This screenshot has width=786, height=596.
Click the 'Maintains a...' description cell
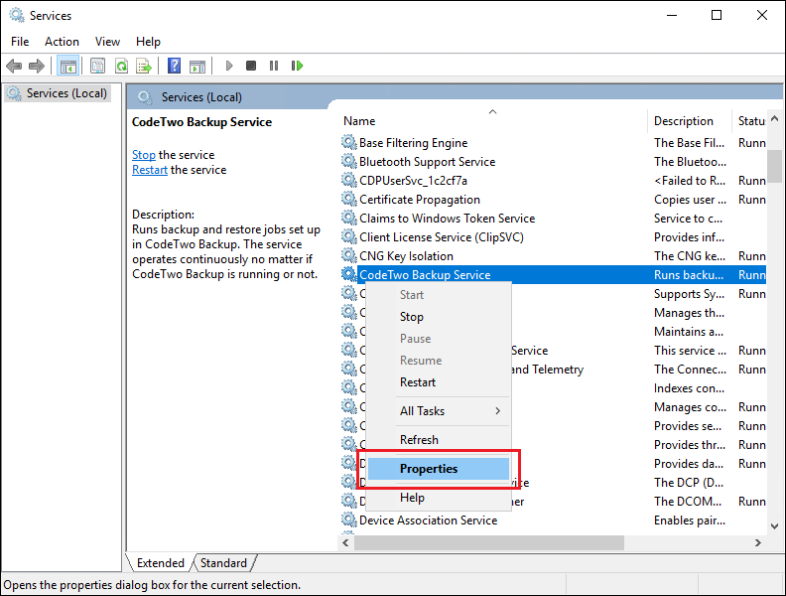(x=689, y=331)
